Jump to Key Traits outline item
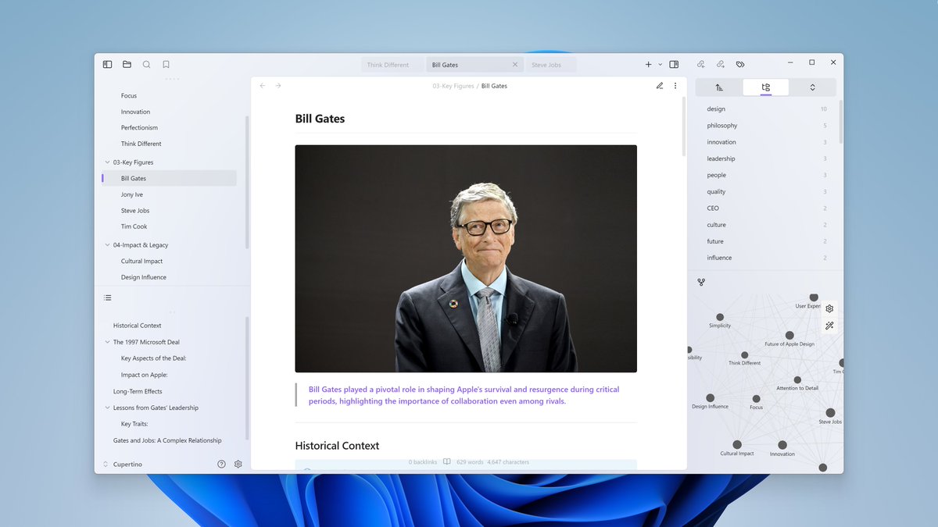Viewport: 938px width, 527px height. pyautogui.click(x=134, y=424)
